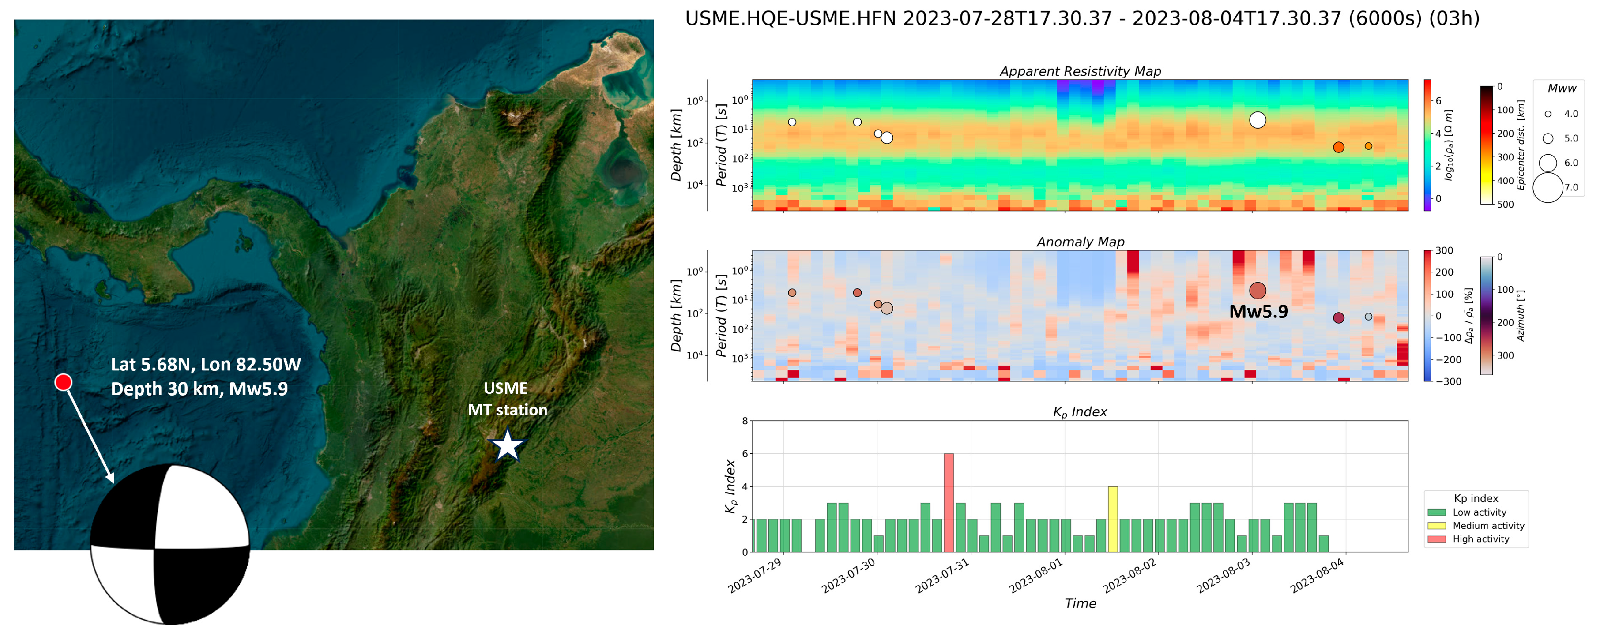Viewport: 1599px width, 639px height.
Task: Click the USME MT station label
Action: pos(507,399)
